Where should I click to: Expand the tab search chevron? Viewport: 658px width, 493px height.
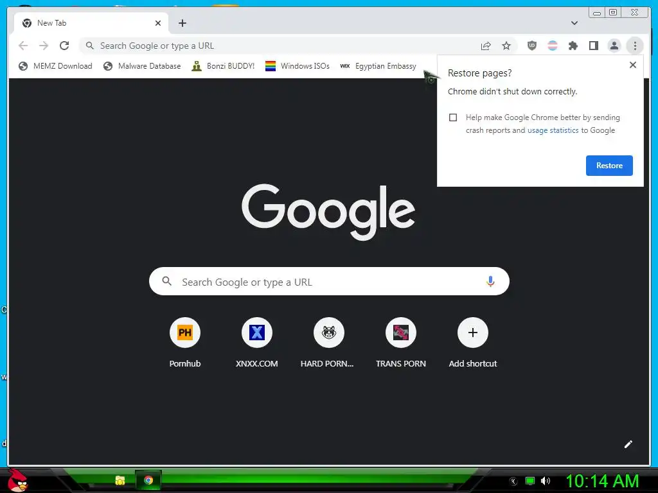click(x=574, y=23)
